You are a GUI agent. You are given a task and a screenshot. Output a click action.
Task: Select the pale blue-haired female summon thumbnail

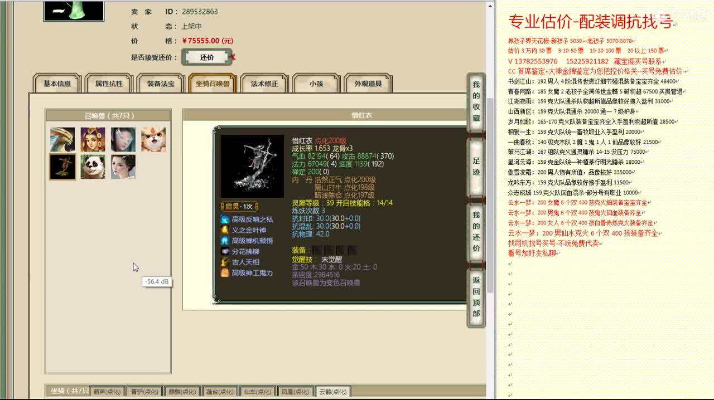123,140
